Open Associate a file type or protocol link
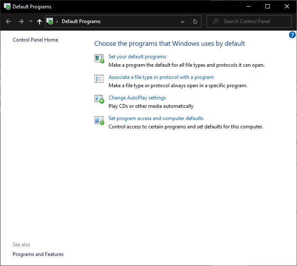Image resolution: width=297 pixels, height=266 pixels. [x=161, y=77]
